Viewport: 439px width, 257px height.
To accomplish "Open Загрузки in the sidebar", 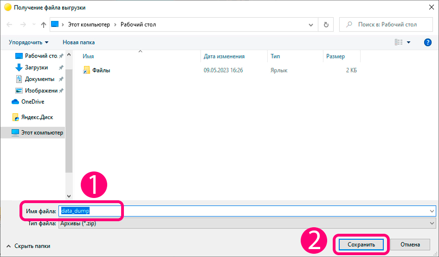I will (x=36, y=67).
